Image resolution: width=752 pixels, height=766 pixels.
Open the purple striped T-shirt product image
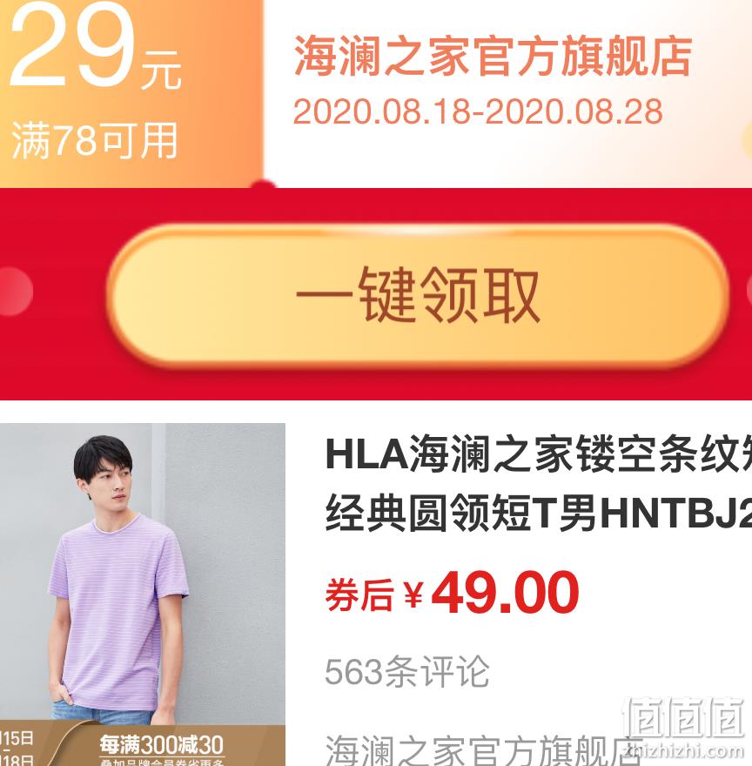click(x=142, y=594)
